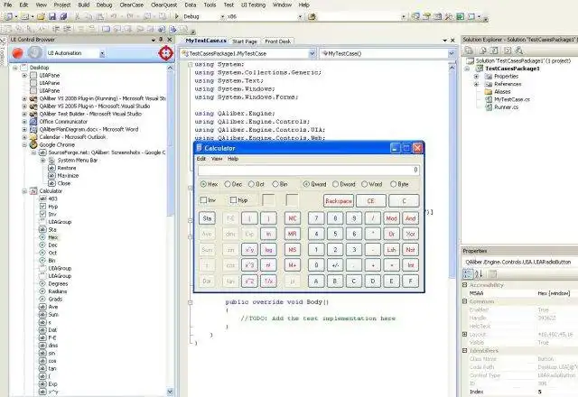Viewport: 578px width, 397px height.
Task: Switch to the Front Desk tab
Action: [278, 42]
